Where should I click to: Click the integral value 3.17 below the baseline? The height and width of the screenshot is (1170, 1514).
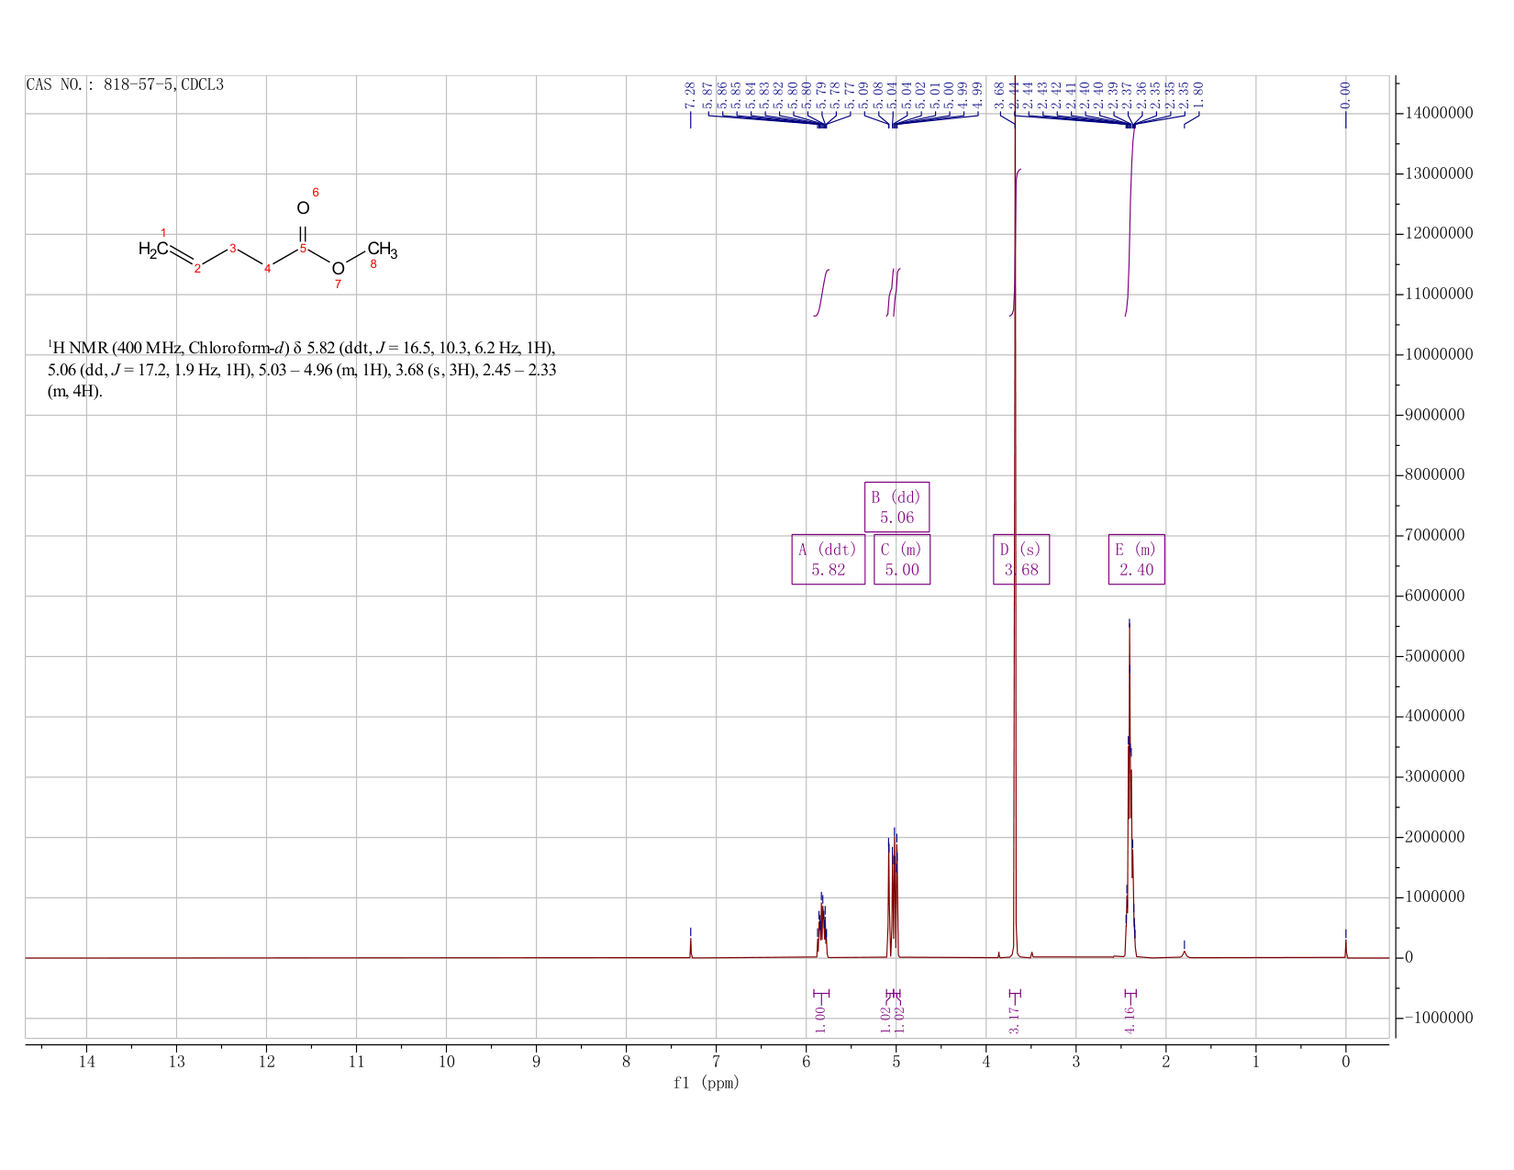tap(1015, 1020)
